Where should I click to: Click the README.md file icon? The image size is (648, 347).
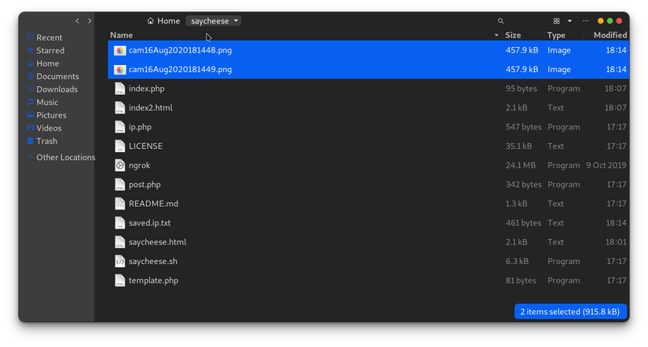click(x=119, y=204)
